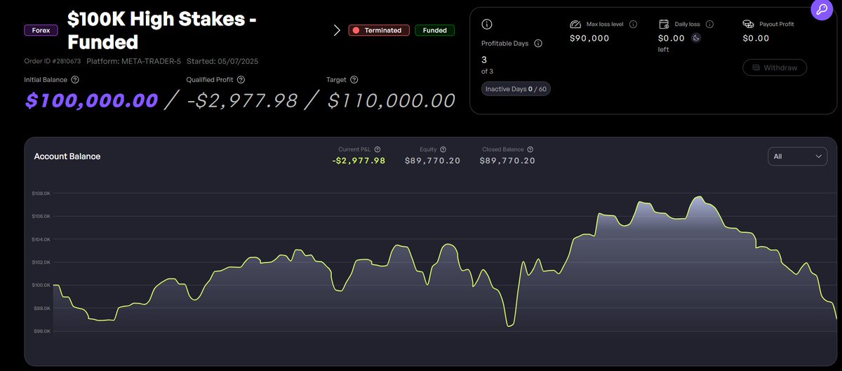Click the Order ID #2810673 text
This screenshot has height=371, width=842.
[x=53, y=61]
